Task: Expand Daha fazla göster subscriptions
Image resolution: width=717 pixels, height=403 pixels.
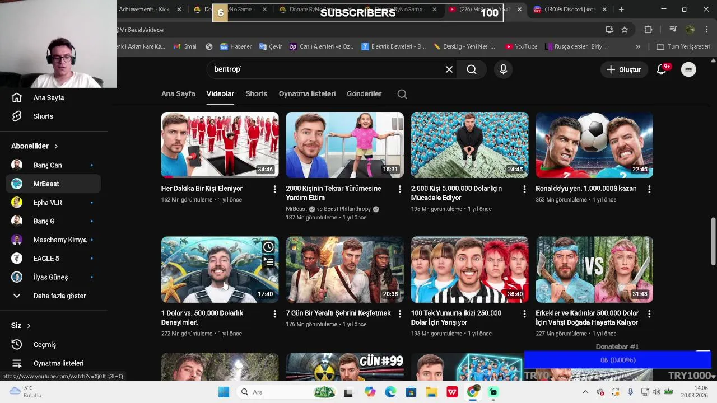Action: point(53,296)
